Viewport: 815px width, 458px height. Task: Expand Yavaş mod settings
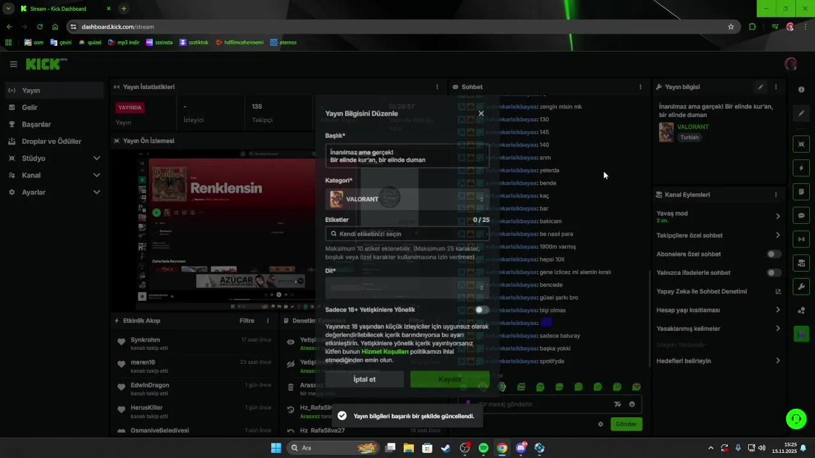point(718,216)
